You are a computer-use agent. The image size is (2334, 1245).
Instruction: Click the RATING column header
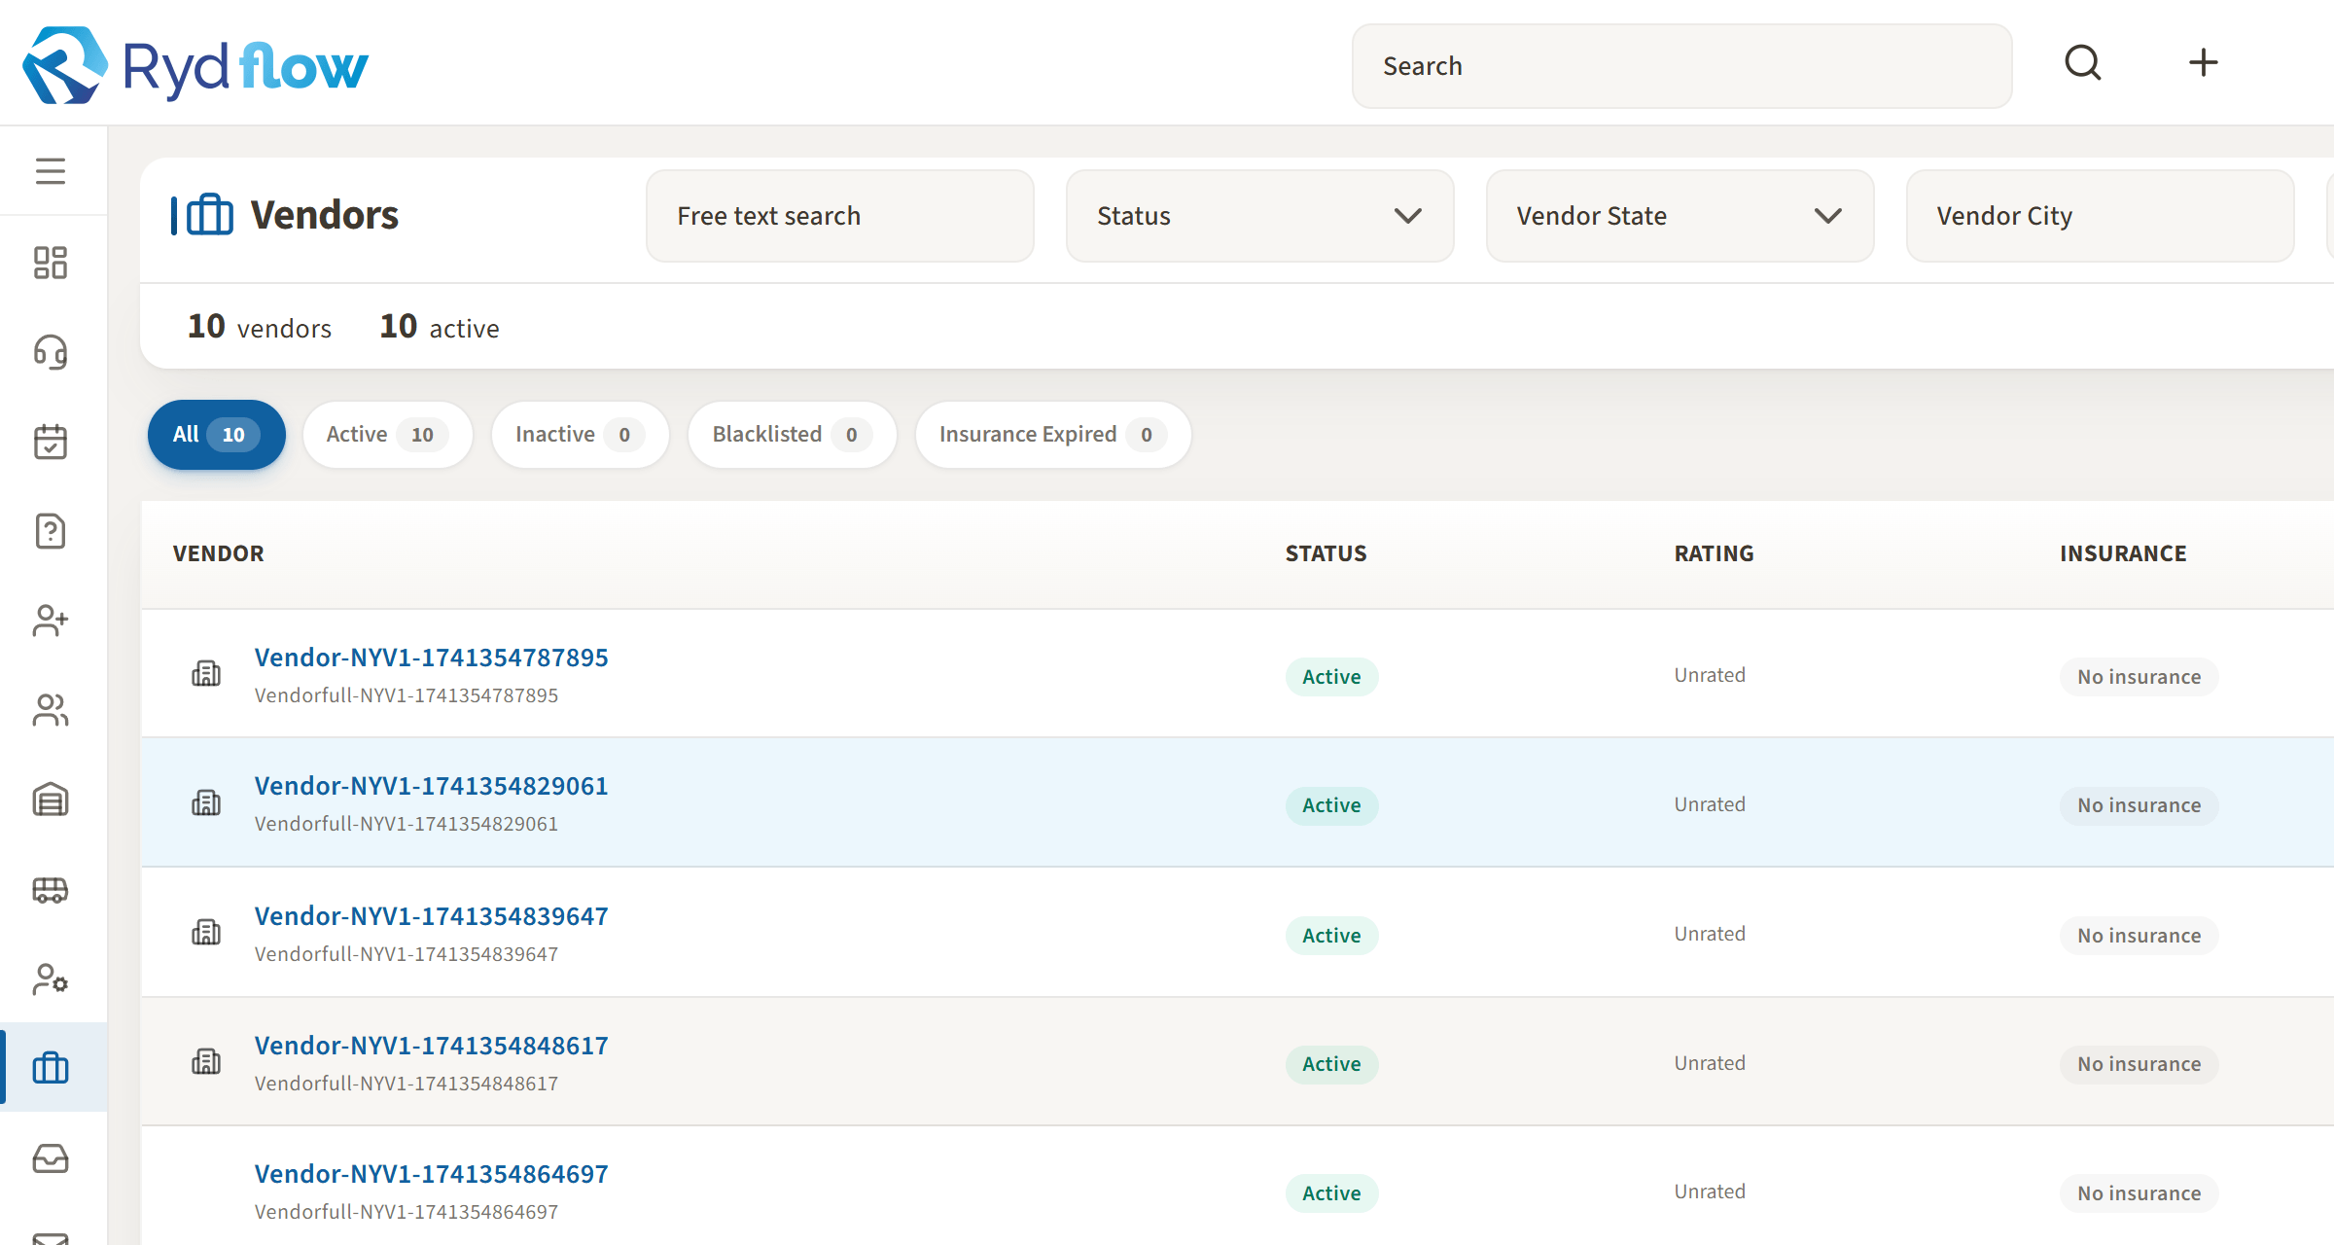point(1714,553)
